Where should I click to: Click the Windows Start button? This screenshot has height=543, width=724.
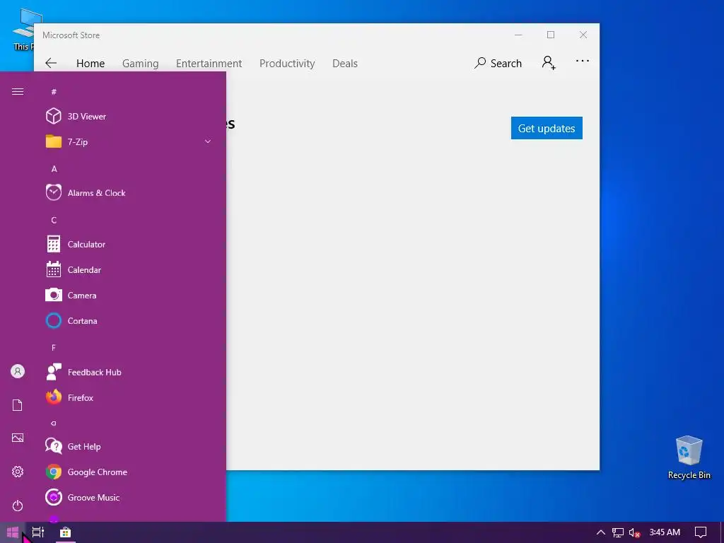(x=13, y=532)
